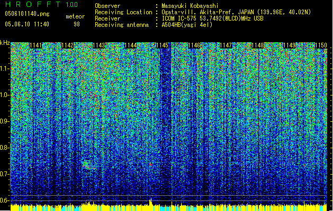This screenshot has width=333, height=211.
Task: Click the 1.0 kHz axis label
Action: [4, 95]
